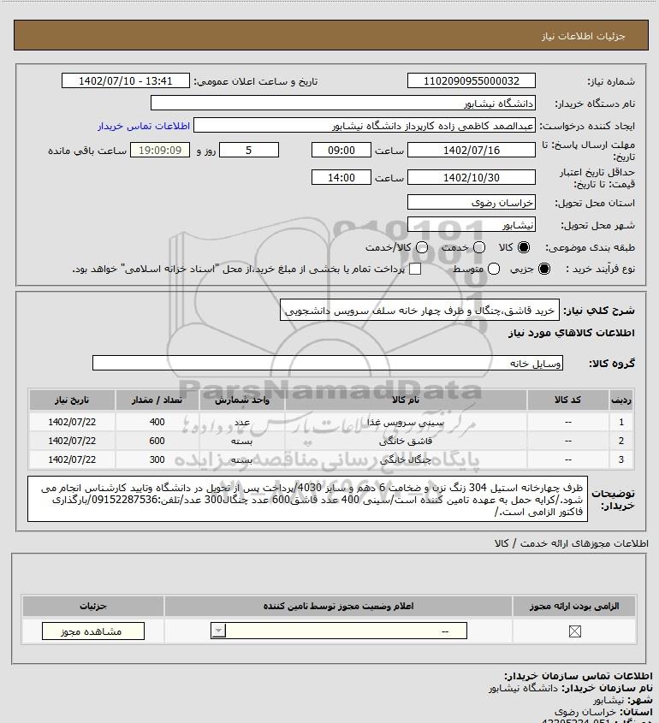This screenshot has width=659, height=723.
Task: Click the اعلام وضعیت مجوز column header
Action: (x=339, y=606)
